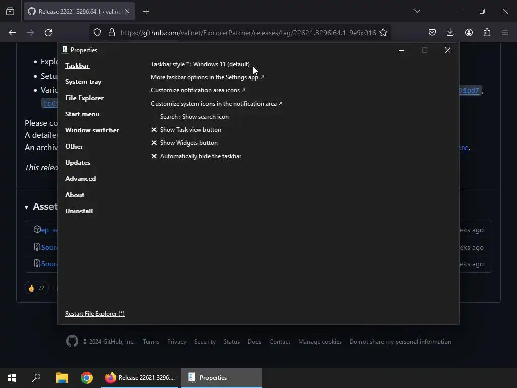Bookmark this page with star icon
Image resolution: width=517 pixels, height=388 pixels.
pos(383,33)
